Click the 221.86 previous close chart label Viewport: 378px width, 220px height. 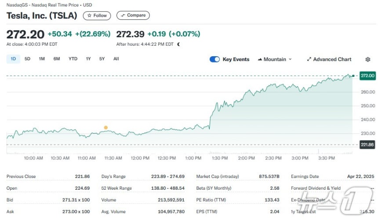pyautogui.click(x=367, y=144)
